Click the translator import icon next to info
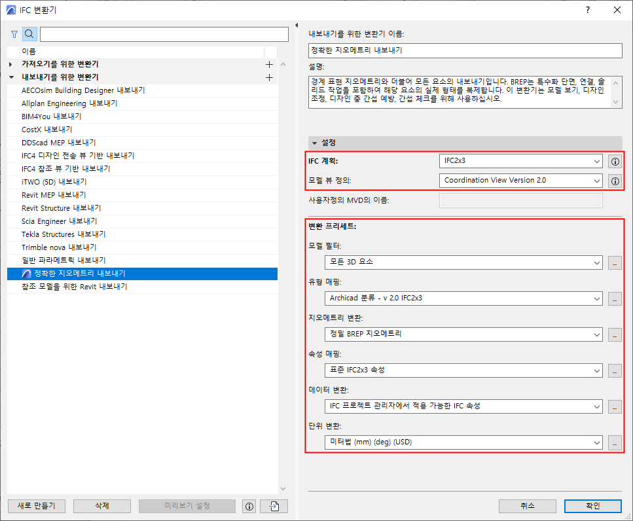 coord(273,505)
